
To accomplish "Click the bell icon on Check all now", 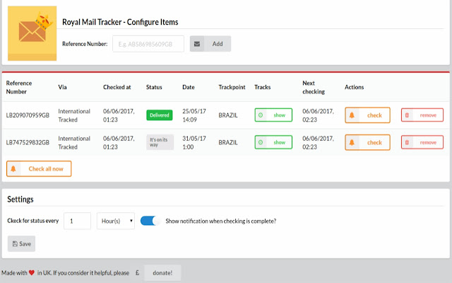I will point(13,168).
